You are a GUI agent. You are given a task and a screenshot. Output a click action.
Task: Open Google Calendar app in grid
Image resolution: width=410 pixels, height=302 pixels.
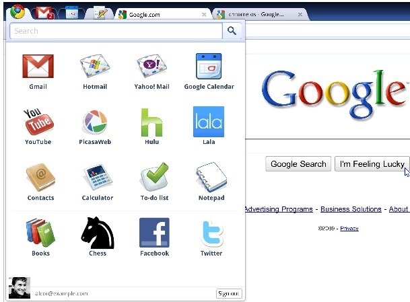[x=209, y=66]
